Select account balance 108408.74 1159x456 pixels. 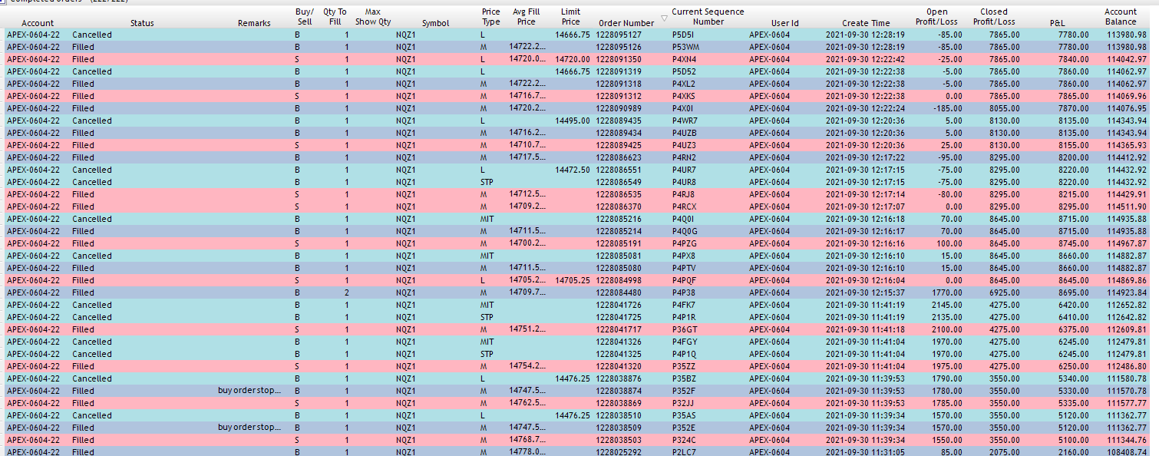click(x=1128, y=452)
